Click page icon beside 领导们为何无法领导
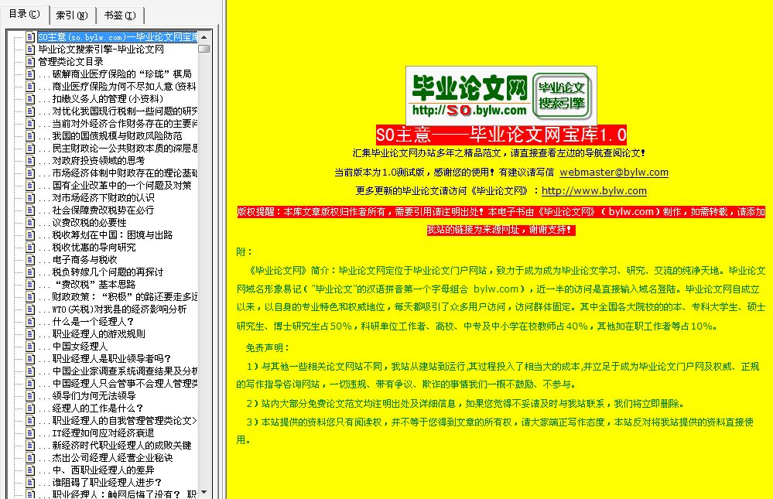 coord(31,396)
